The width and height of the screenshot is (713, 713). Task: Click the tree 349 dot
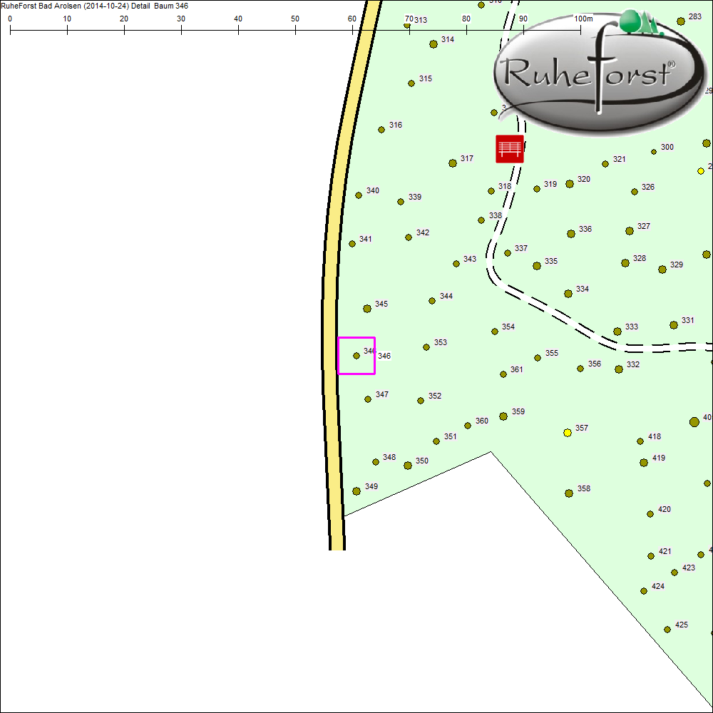click(x=356, y=491)
